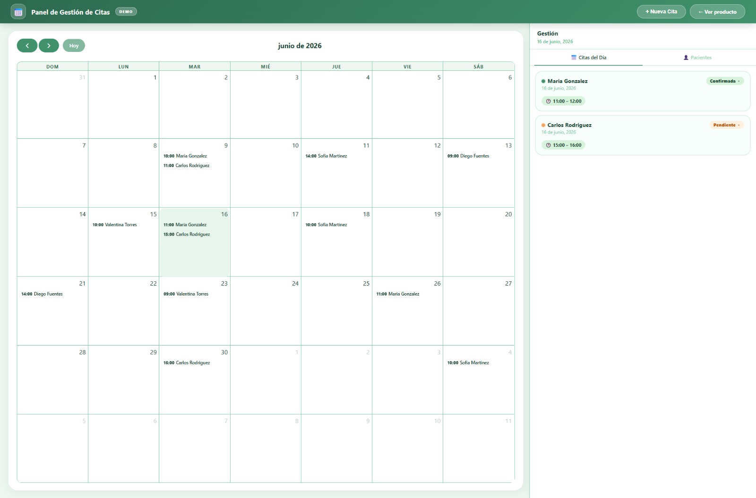Click the 15:00 – 16:00 time chip
Screen dimensions: 756x498
coord(563,145)
